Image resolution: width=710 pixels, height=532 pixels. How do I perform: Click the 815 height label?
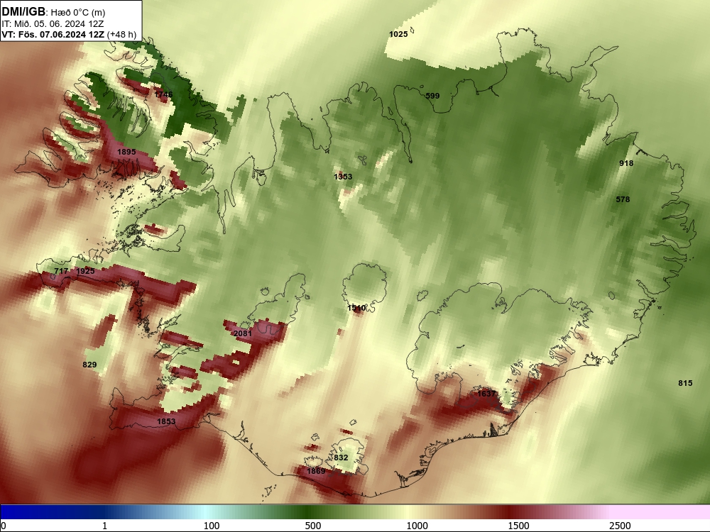pos(685,383)
